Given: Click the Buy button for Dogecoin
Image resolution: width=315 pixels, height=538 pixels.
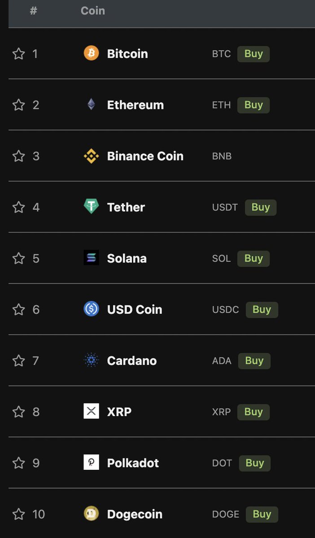Looking at the screenshot, I should pos(262,514).
